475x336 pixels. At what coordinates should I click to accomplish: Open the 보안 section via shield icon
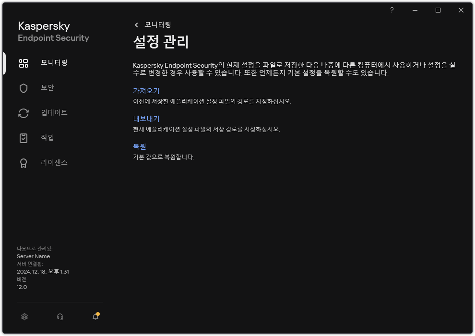[x=23, y=88]
